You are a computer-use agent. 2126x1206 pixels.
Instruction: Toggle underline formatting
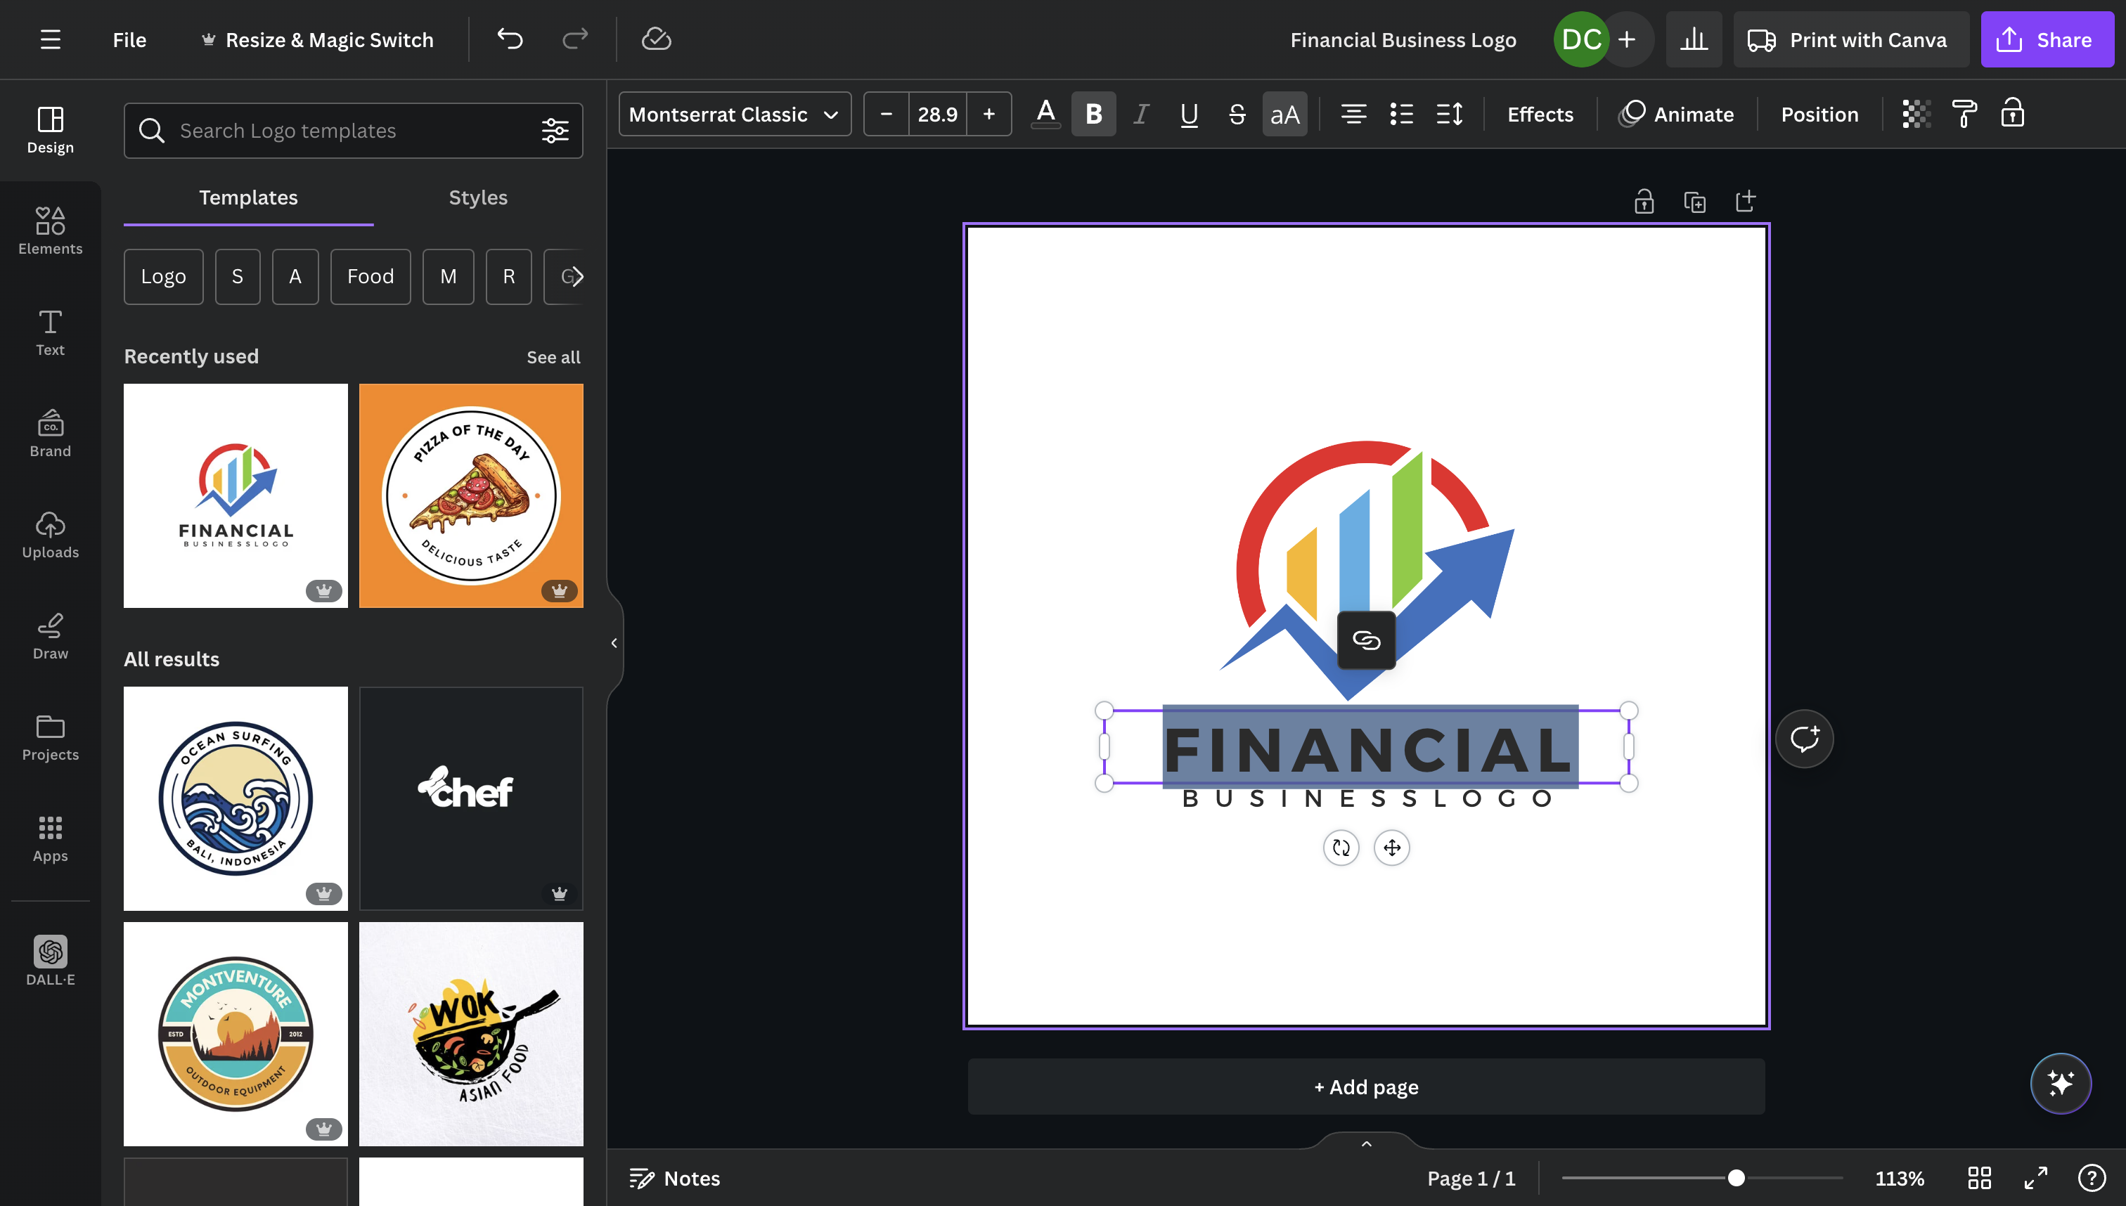click(x=1189, y=113)
